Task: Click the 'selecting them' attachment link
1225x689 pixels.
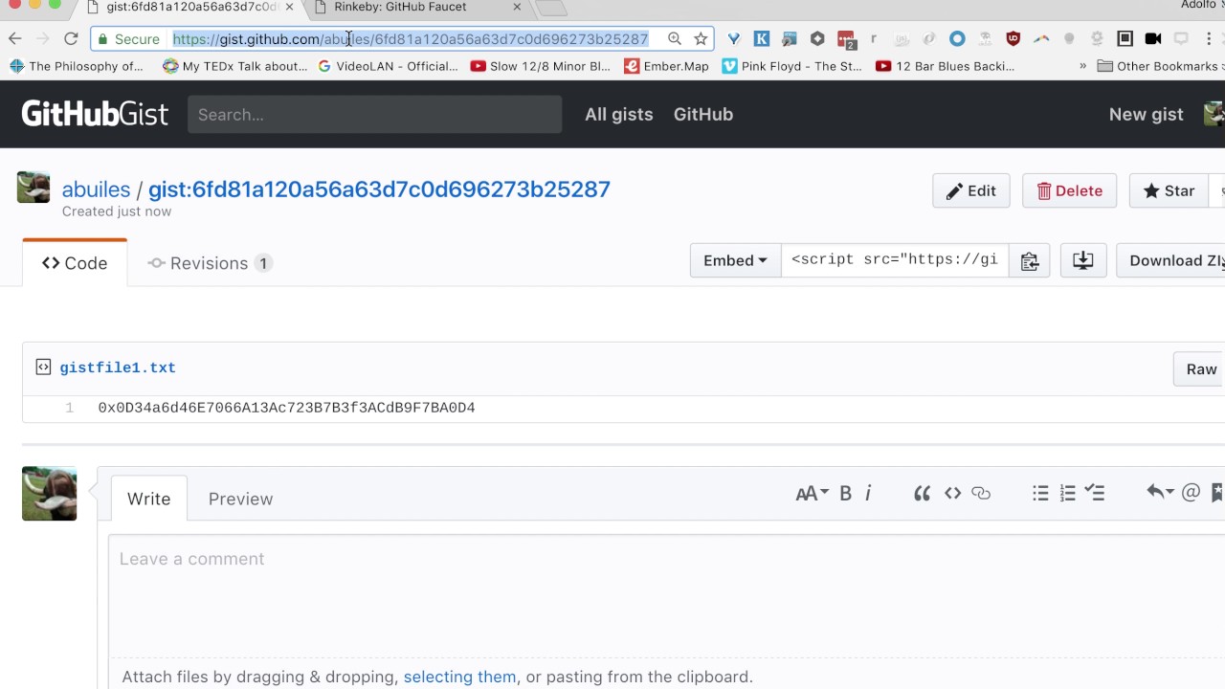Action: [x=459, y=677]
